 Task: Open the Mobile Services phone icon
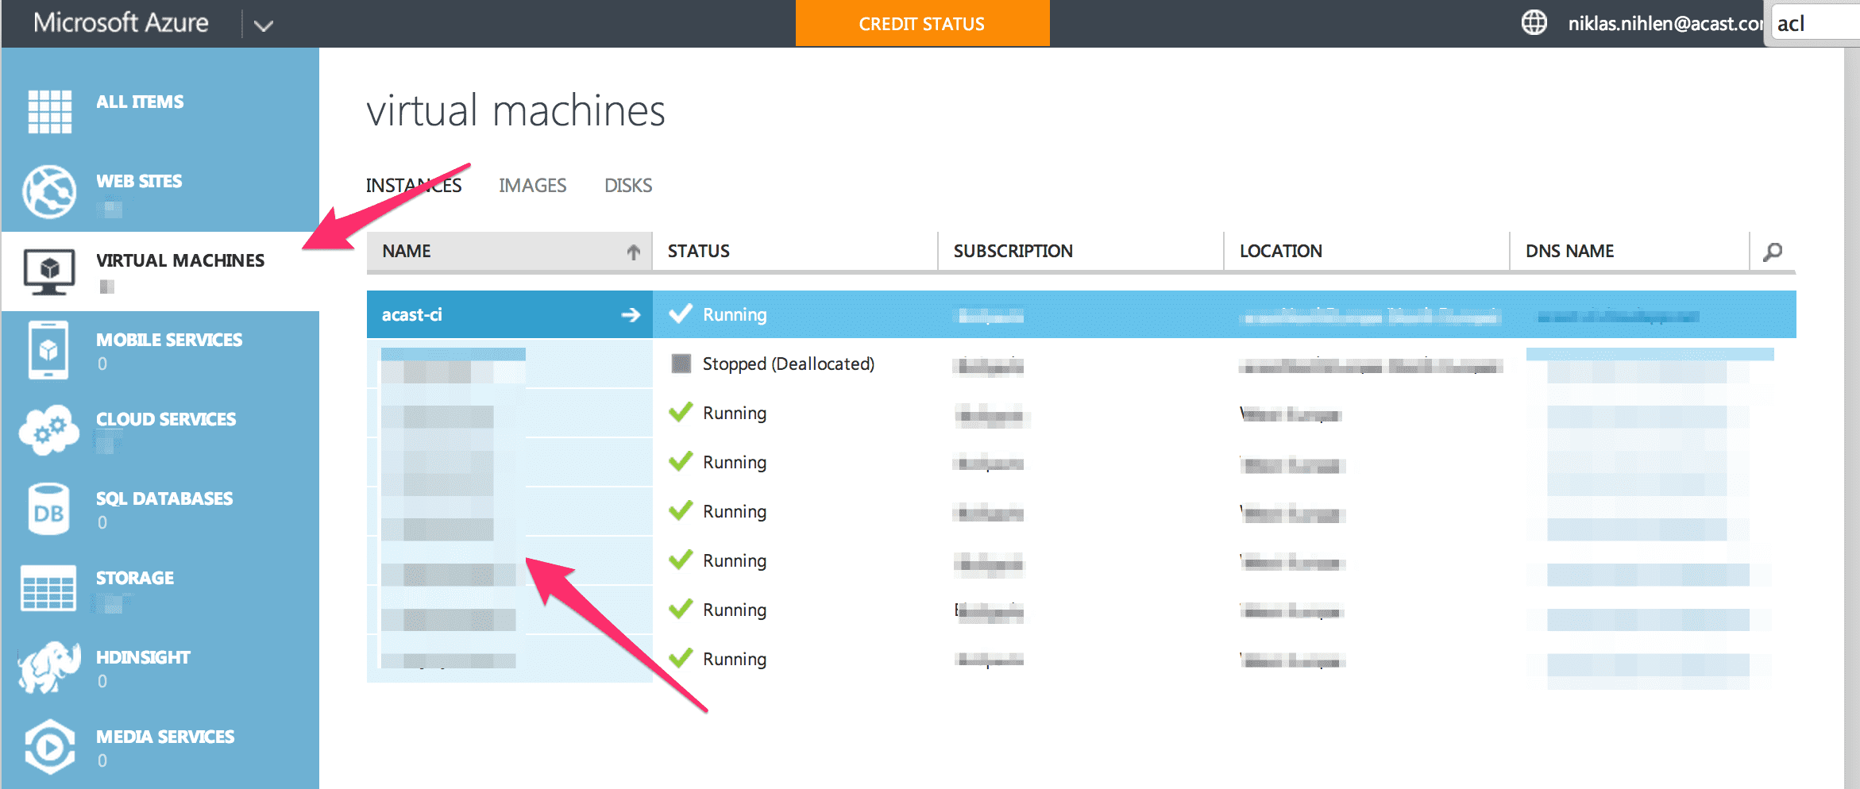tap(48, 350)
